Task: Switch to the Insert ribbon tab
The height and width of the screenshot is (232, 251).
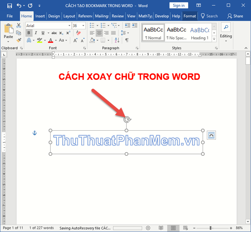Action: pos(40,16)
